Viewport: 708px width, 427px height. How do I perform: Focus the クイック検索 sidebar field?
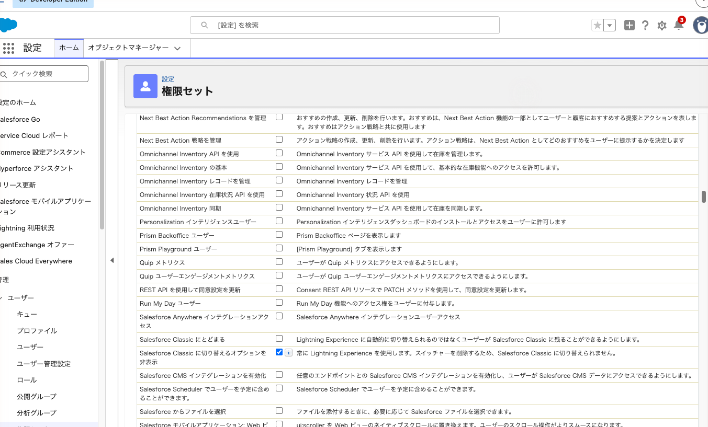pyautogui.click(x=44, y=74)
